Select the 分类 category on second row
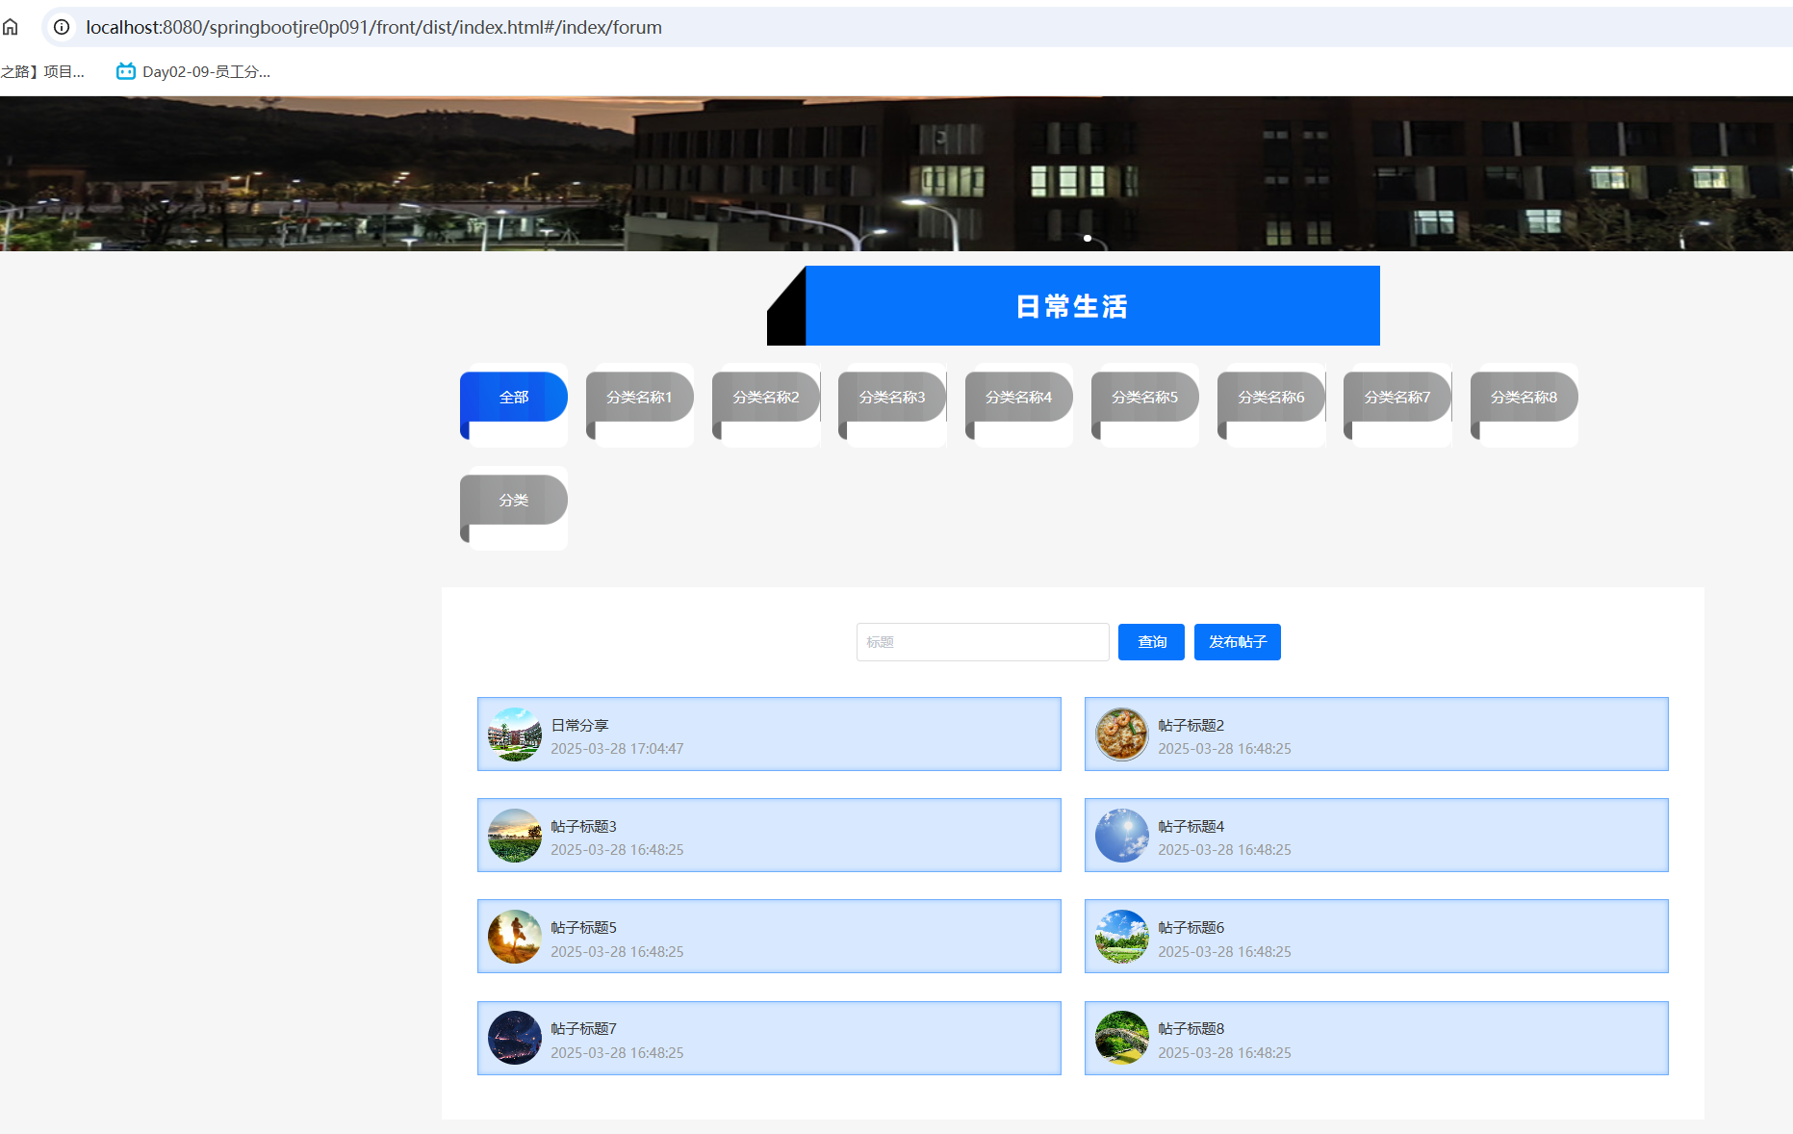 tap(514, 501)
